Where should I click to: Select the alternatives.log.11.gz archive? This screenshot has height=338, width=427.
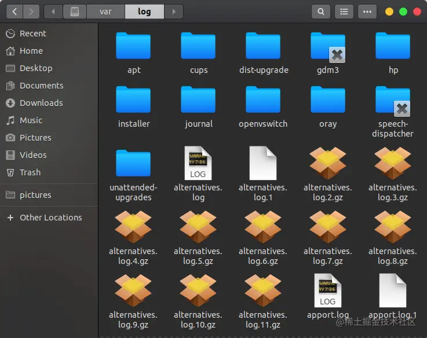point(263,302)
